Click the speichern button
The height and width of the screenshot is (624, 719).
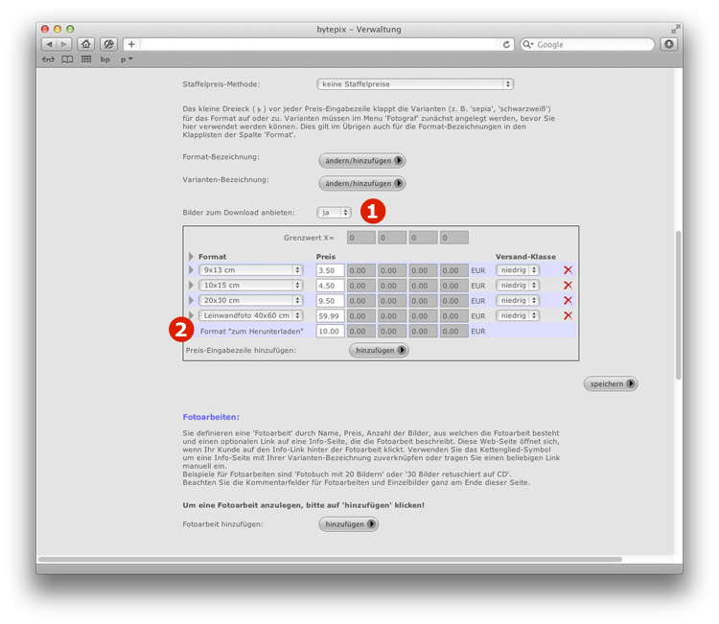[611, 383]
